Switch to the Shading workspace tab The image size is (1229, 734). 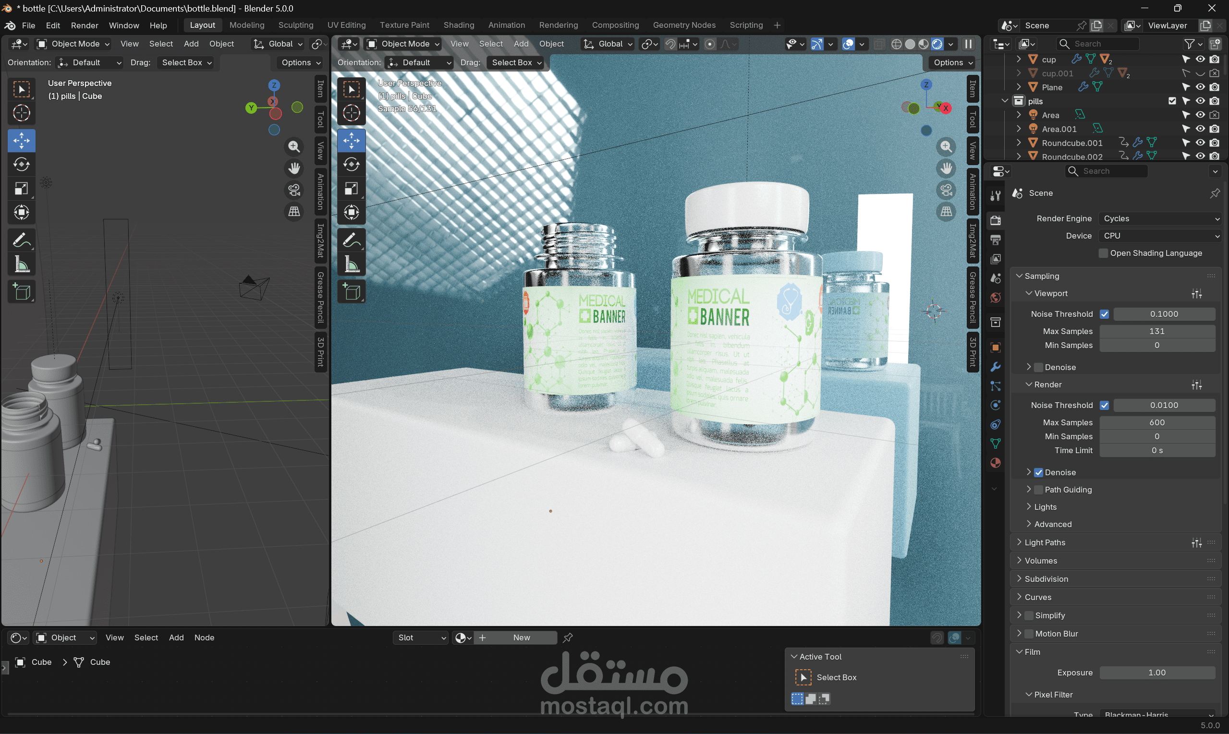click(458, 25)
